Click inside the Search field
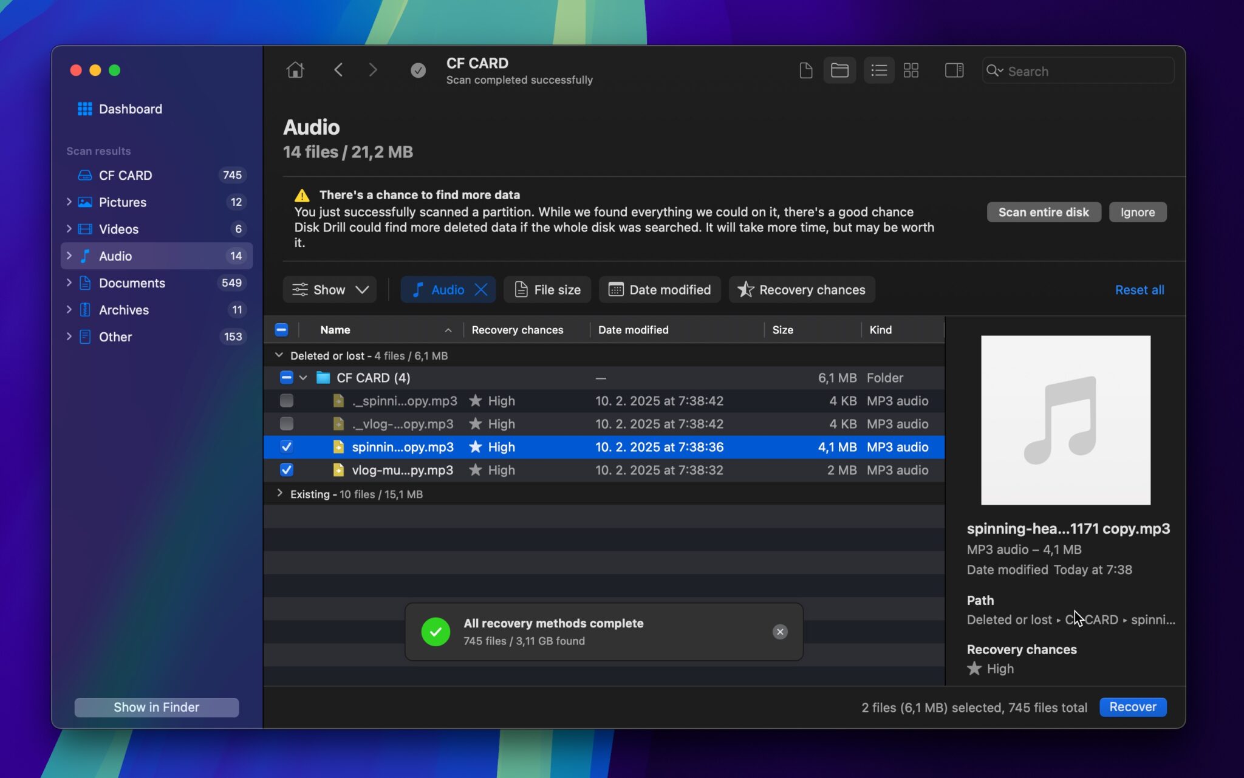Screen dimensions: 1244x778 1078,70
